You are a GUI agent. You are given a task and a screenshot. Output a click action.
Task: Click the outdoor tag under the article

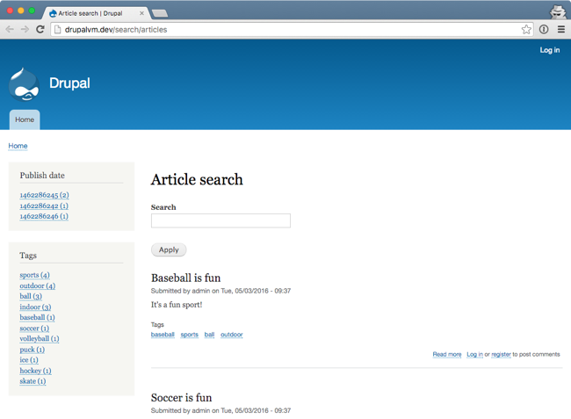[x=232, y=335]
